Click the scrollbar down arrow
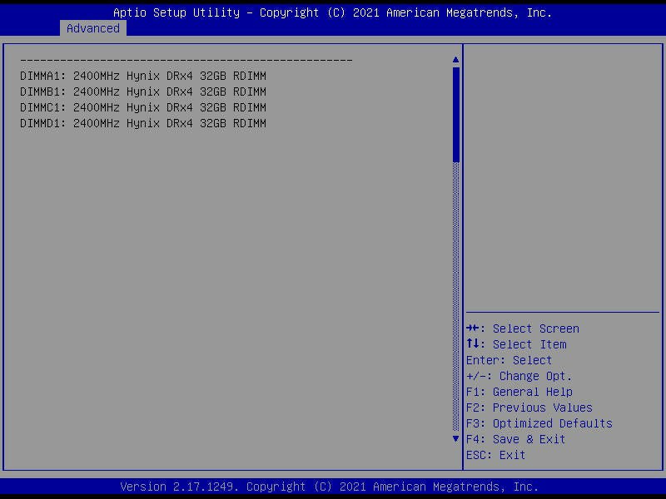 (455, 438)
